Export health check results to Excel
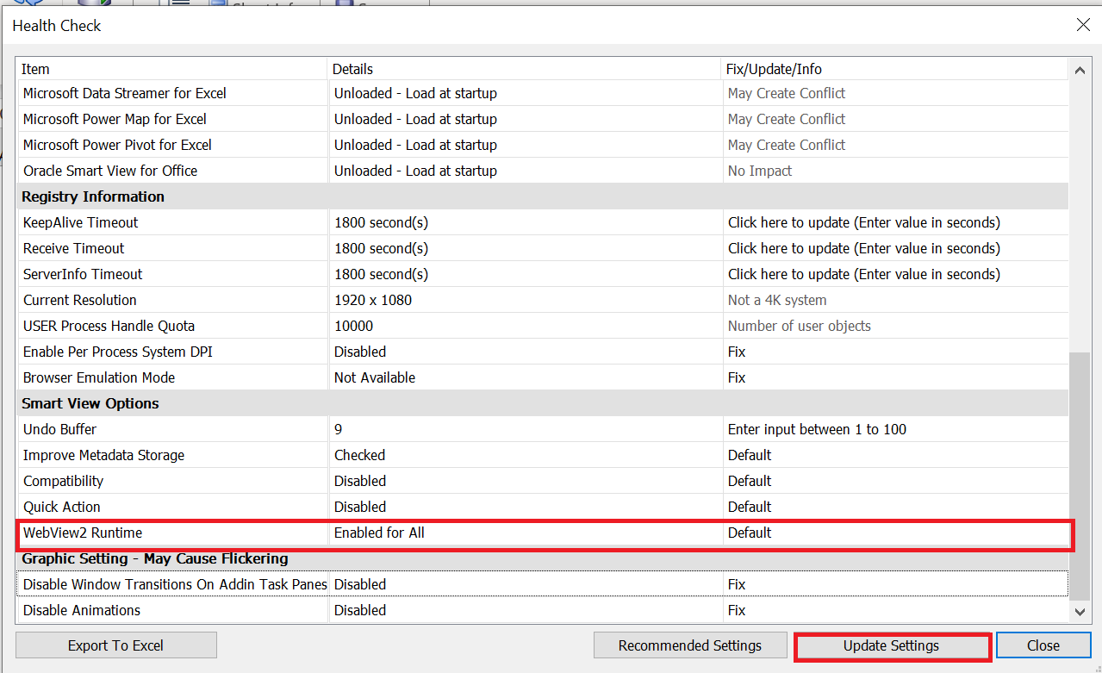The image size is (1102, 673). click(115, 645)
